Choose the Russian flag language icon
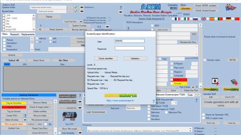241x135 pixels. coord(195,19)
